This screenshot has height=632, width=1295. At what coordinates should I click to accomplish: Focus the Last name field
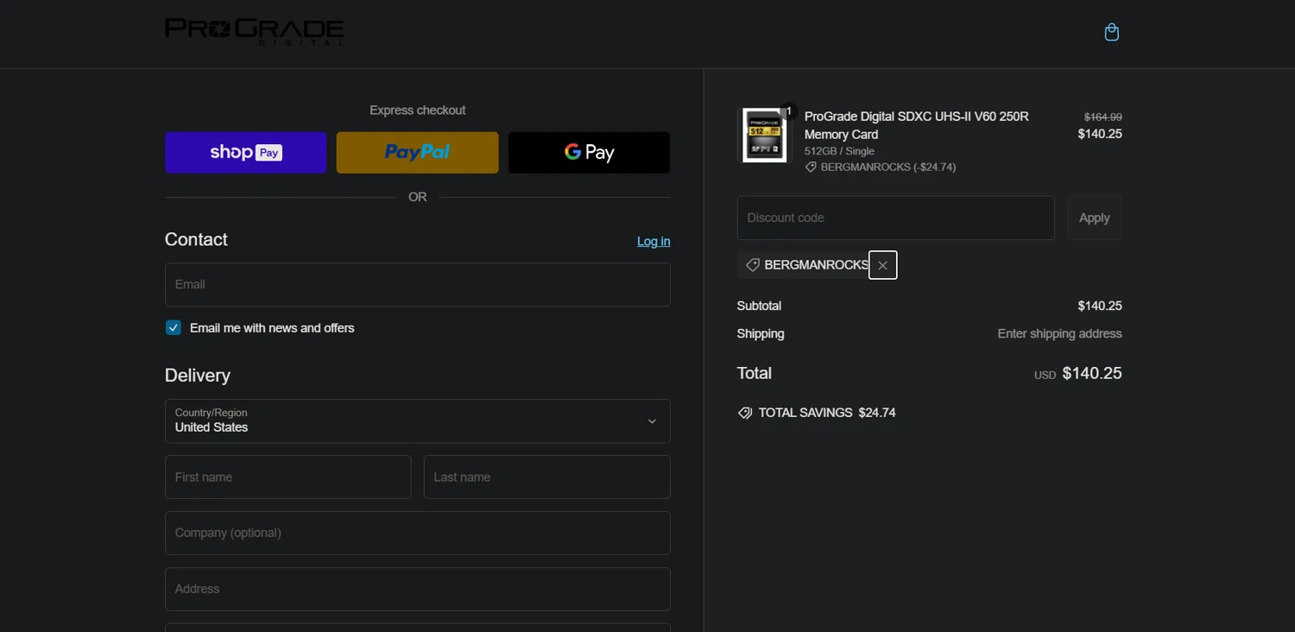click(x=547, y=477)
